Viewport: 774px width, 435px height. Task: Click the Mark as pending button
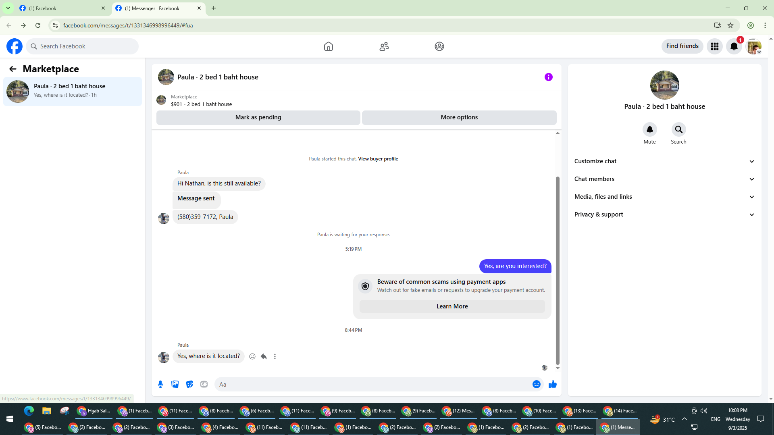[x=258, y=117]
